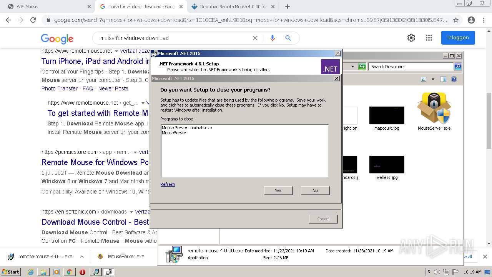Switch to Download Remote Mouse 4.0.00 tab

(x=233, y=7)
